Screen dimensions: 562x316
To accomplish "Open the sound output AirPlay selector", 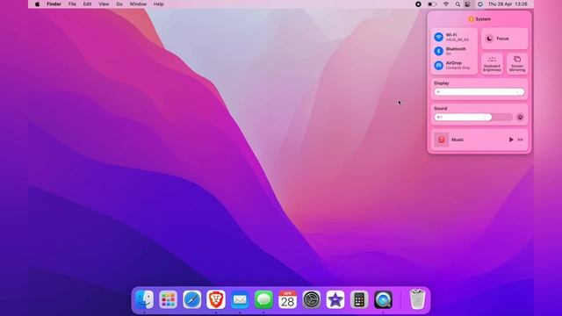I will pyautogui.click(x=520, y=117).
